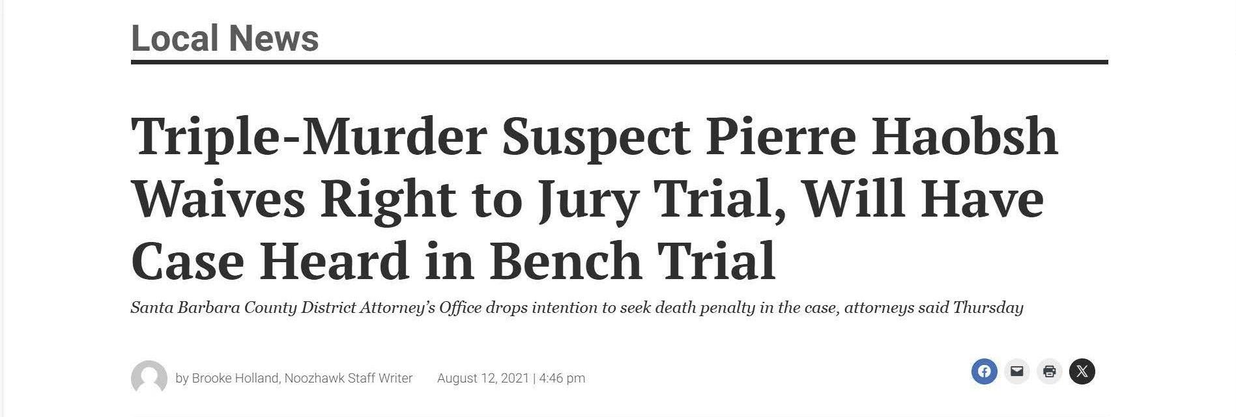This screenshot has height=417, width=1236.
Task: Print the article using printer icon
Action: 1049,371
